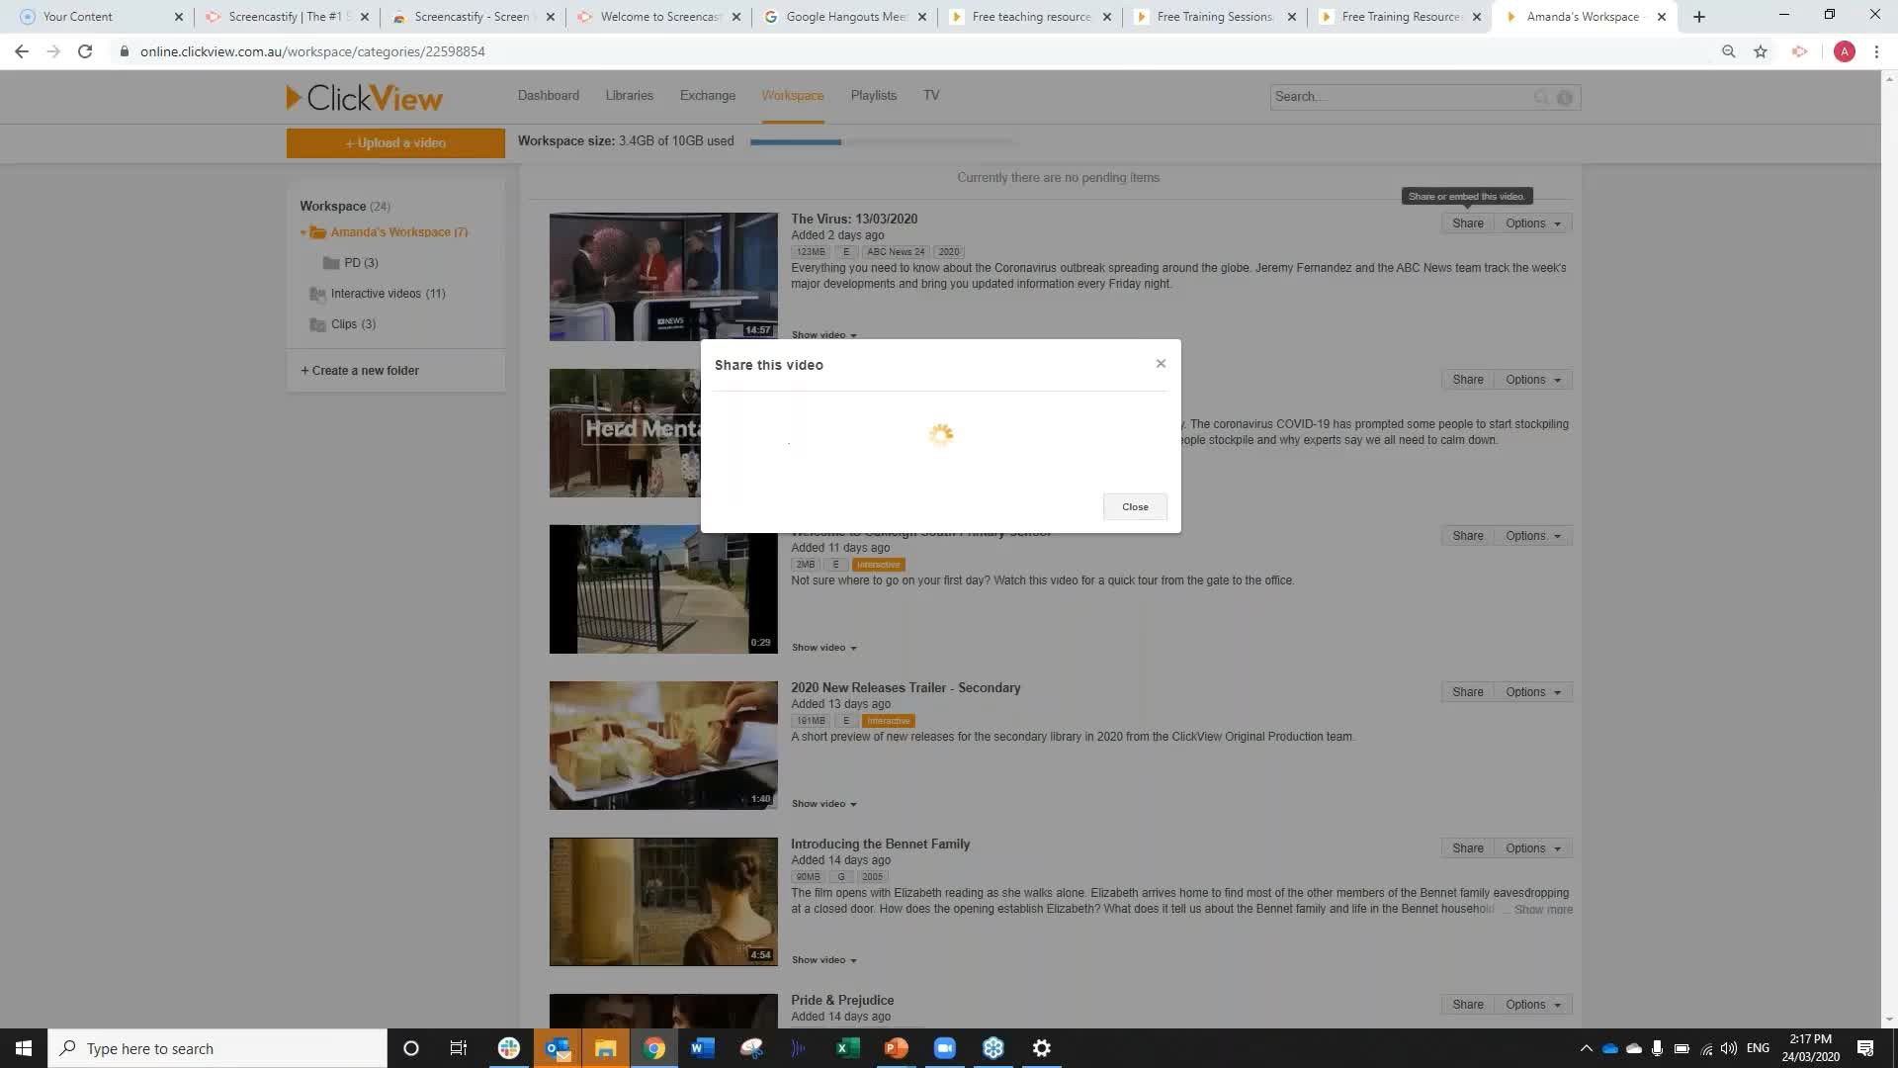Open the Exchange tab
1898x1068 pixels.
pyautogui.click(x=708, y=96)
